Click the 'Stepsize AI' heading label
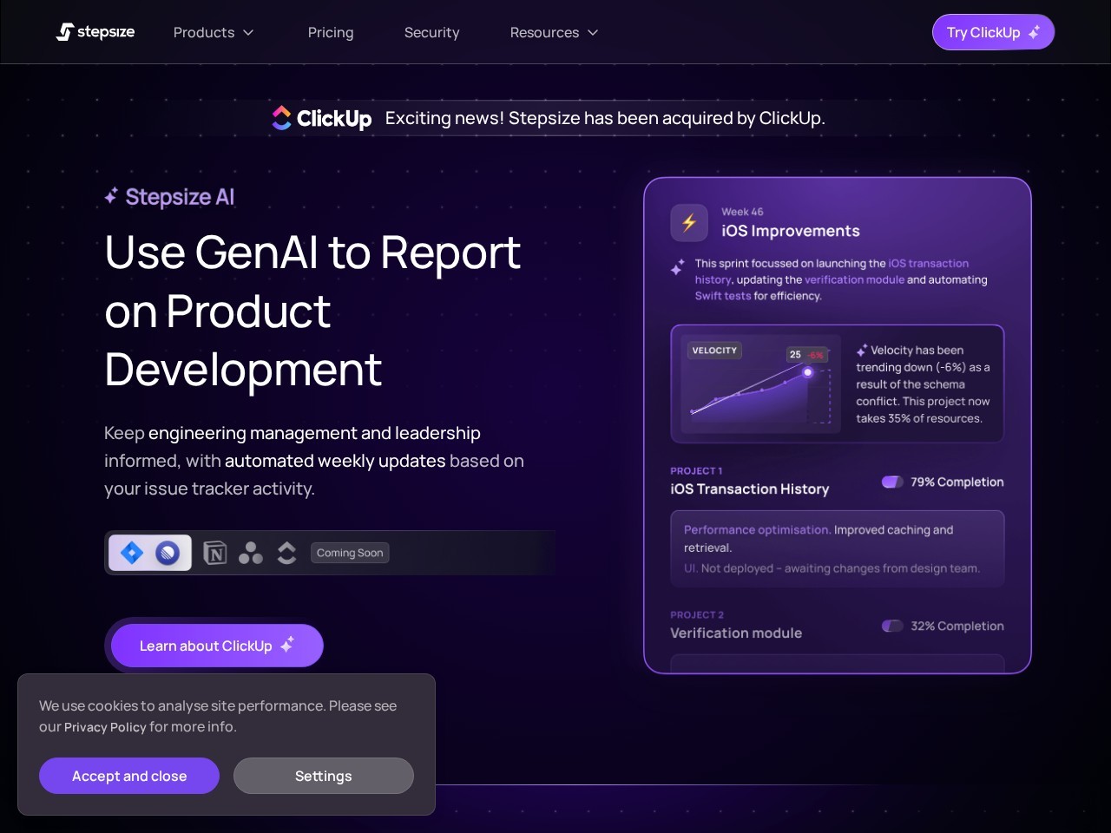This screenshot has height=833, width=1111. pos(180,197)
